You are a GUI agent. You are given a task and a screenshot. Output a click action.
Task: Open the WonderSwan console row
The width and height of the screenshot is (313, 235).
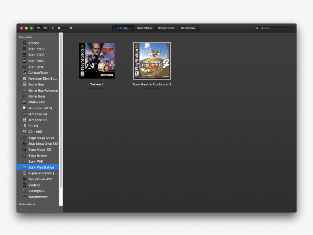click(38, 197)
